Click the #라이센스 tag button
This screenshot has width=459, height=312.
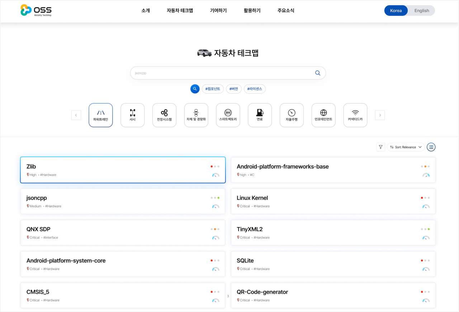tap(255, 89)
